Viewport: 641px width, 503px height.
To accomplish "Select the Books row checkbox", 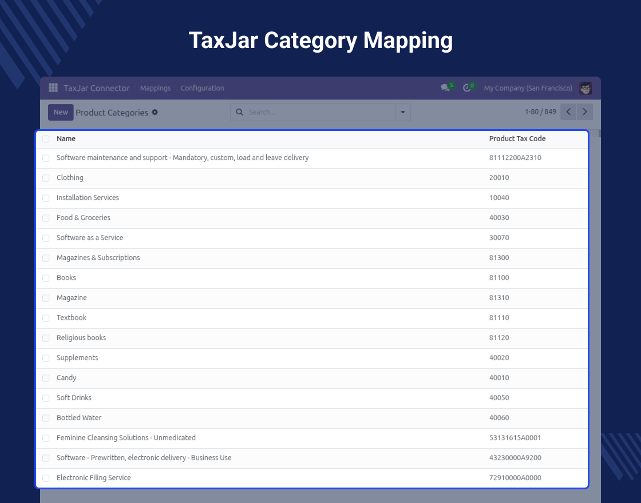I will click(x=46, y=278).
